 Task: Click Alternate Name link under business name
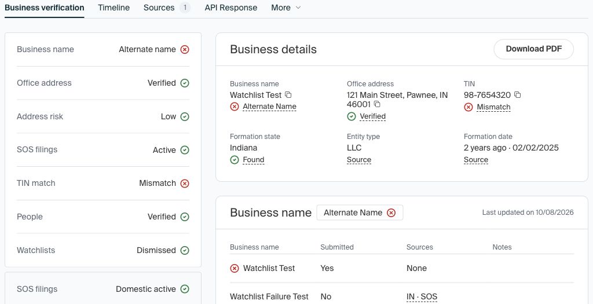click(x=269, y=107)
